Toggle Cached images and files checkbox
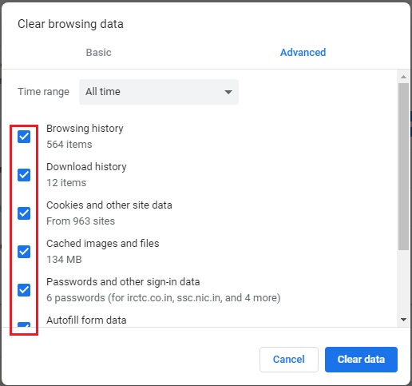The image size is (412, 386). pos(24,252)
